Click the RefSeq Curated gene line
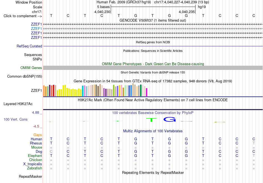The width and height of the screenshot is (263, 183). click(x=153, y=46)
